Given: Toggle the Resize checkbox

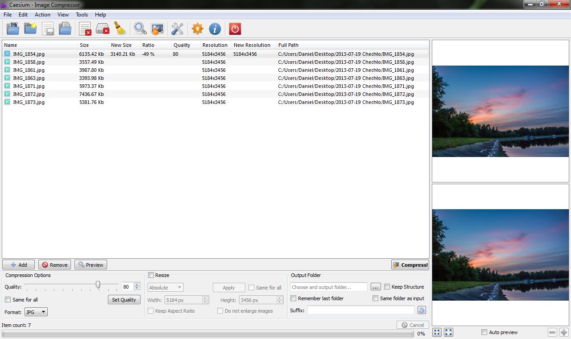Looking at the screenshot, I should pos(151,275).
